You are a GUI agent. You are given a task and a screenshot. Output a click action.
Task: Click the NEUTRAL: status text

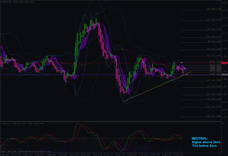tap(200, 139)
